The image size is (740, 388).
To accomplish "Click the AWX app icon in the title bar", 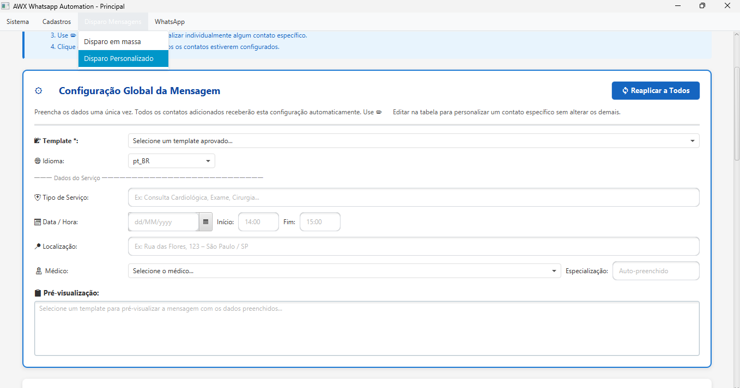I will point(7,6).
